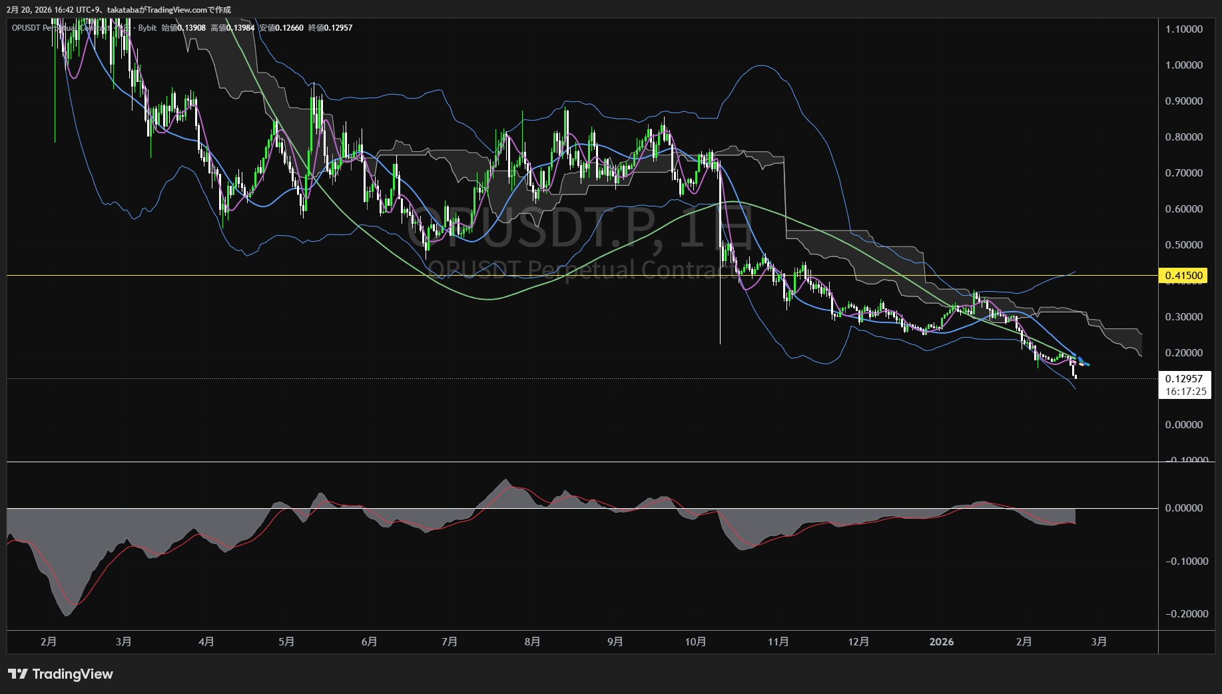The height and width of the screenshot is (694, 1222).
Task: Click the 10月 label on time axis
Action: (x=695, y=641)
